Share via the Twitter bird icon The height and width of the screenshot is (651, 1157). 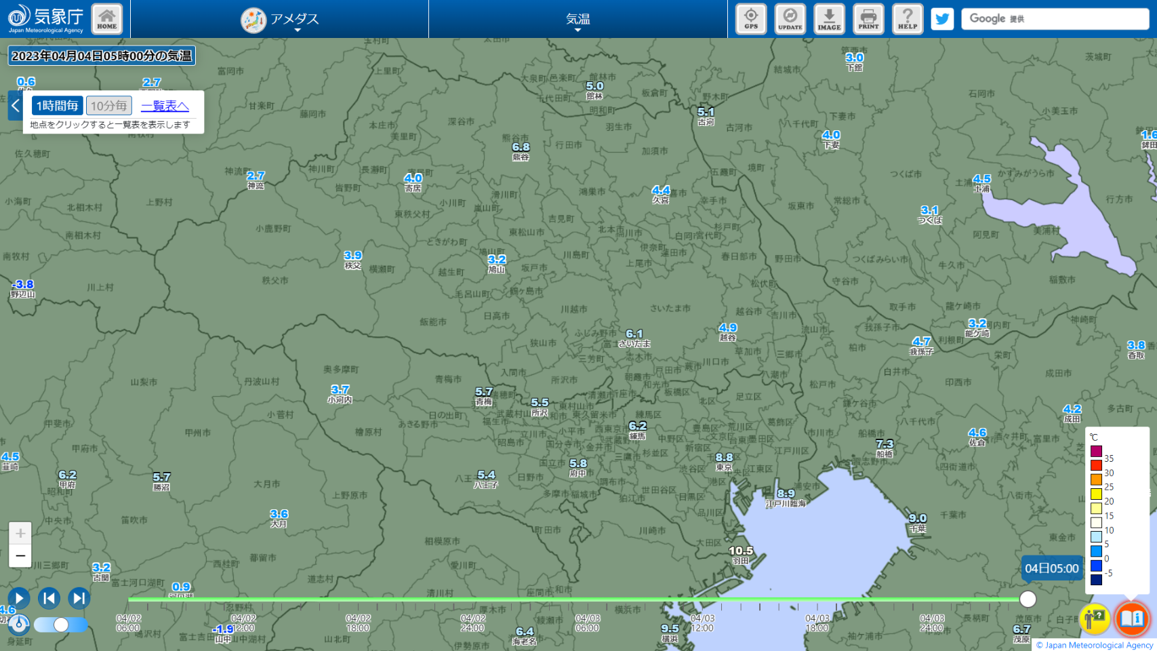(942, 19)
